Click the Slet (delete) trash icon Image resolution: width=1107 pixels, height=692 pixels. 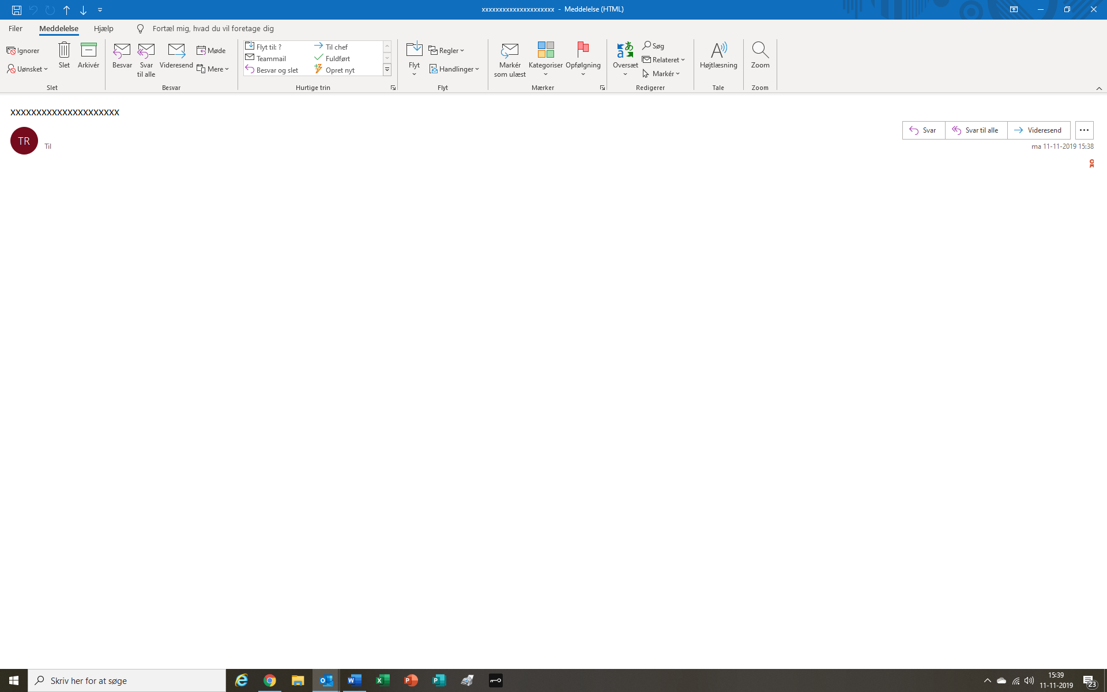click(x=64, y=50)
